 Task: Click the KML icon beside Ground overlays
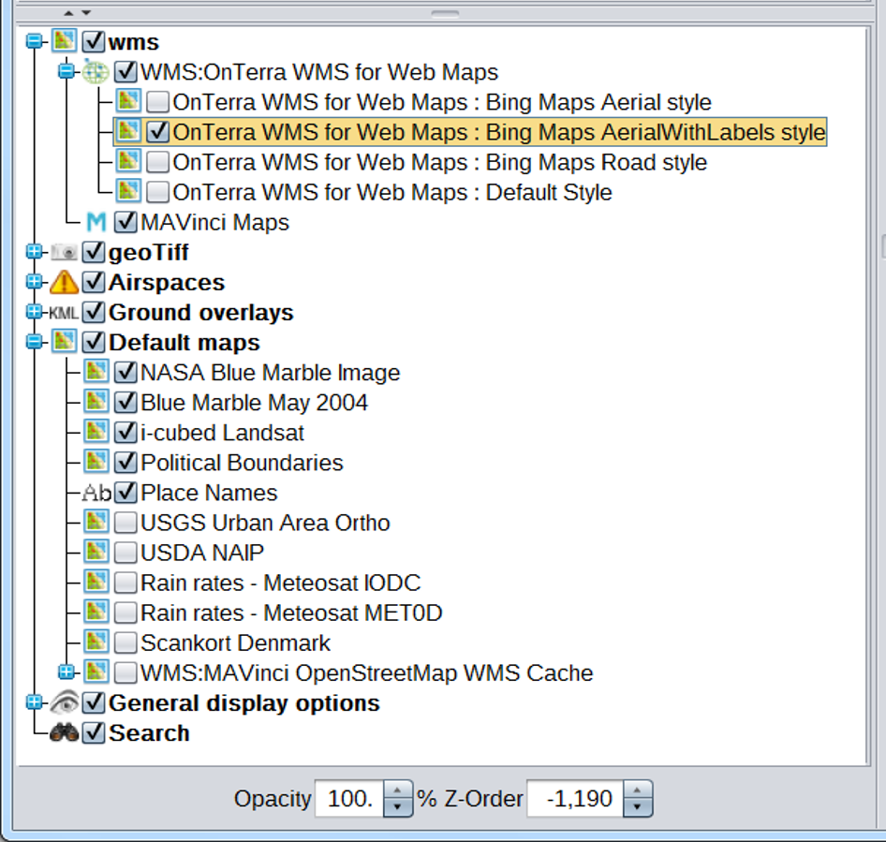[x=64, y=313]
